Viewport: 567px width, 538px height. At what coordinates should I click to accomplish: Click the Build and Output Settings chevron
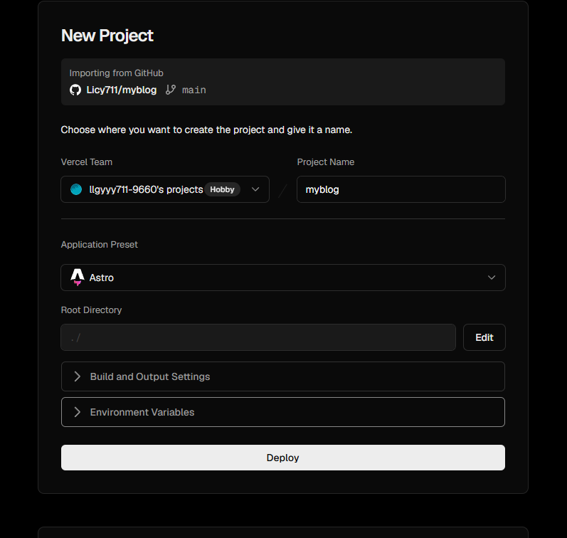pos(77,376)
